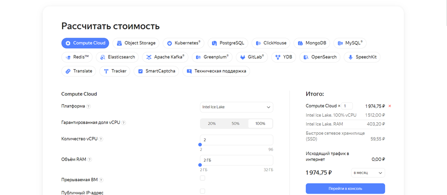This screenshot has width=447, height=195.
Task: Click the GitLab service label
Action: [256, 57]
